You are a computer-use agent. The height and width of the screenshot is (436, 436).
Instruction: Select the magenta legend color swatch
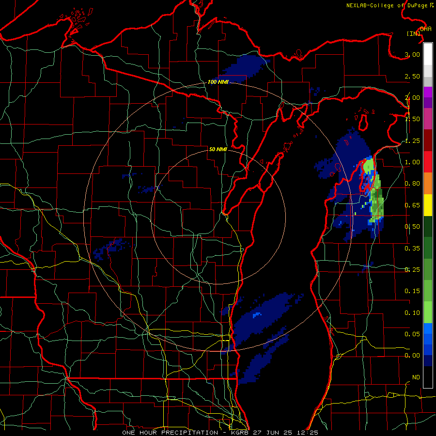coord(428,92)
